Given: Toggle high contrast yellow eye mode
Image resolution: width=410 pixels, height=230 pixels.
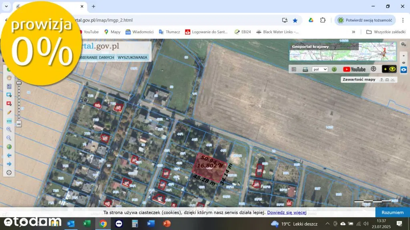Looking at the screenshot, I should click(x=389, y=69).
